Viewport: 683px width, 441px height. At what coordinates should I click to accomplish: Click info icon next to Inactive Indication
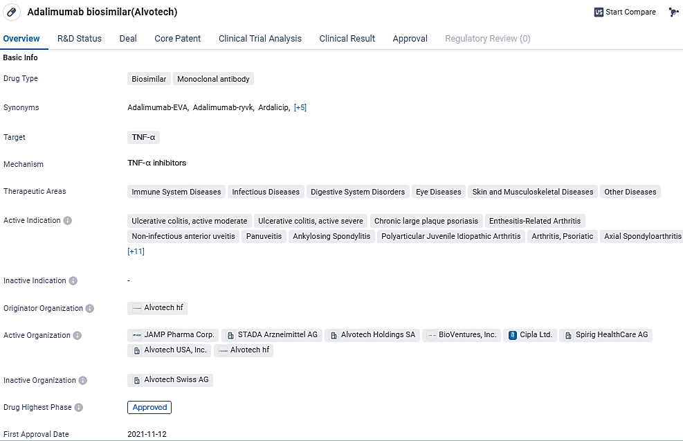(x=73, y=281)
